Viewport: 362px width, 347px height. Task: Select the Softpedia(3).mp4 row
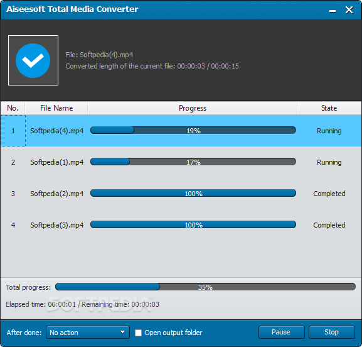coord(181,225)
